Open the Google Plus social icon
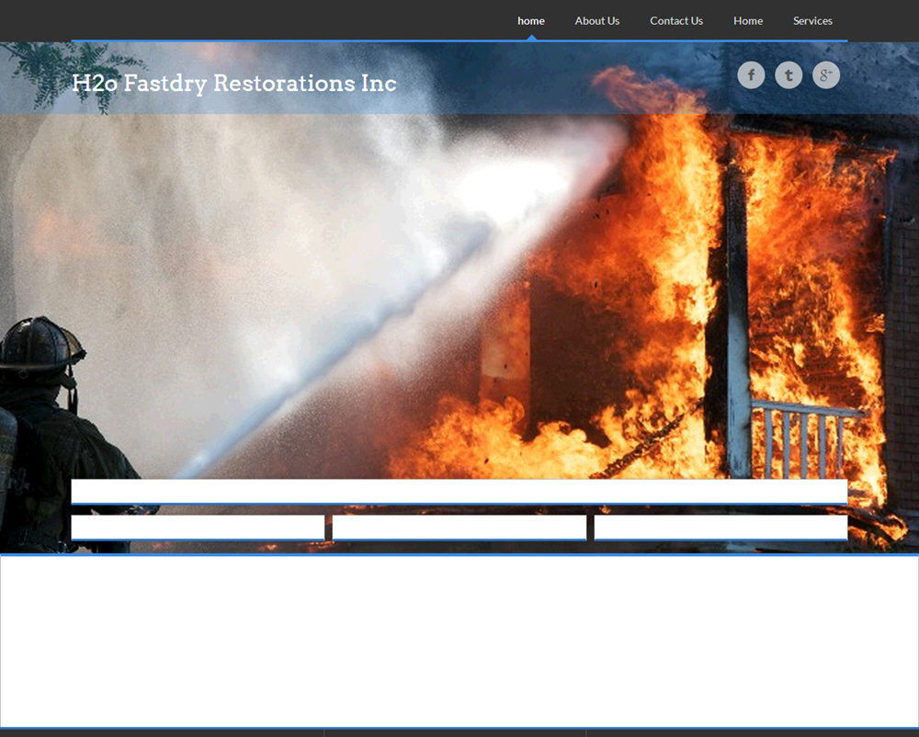 [826, 75]
